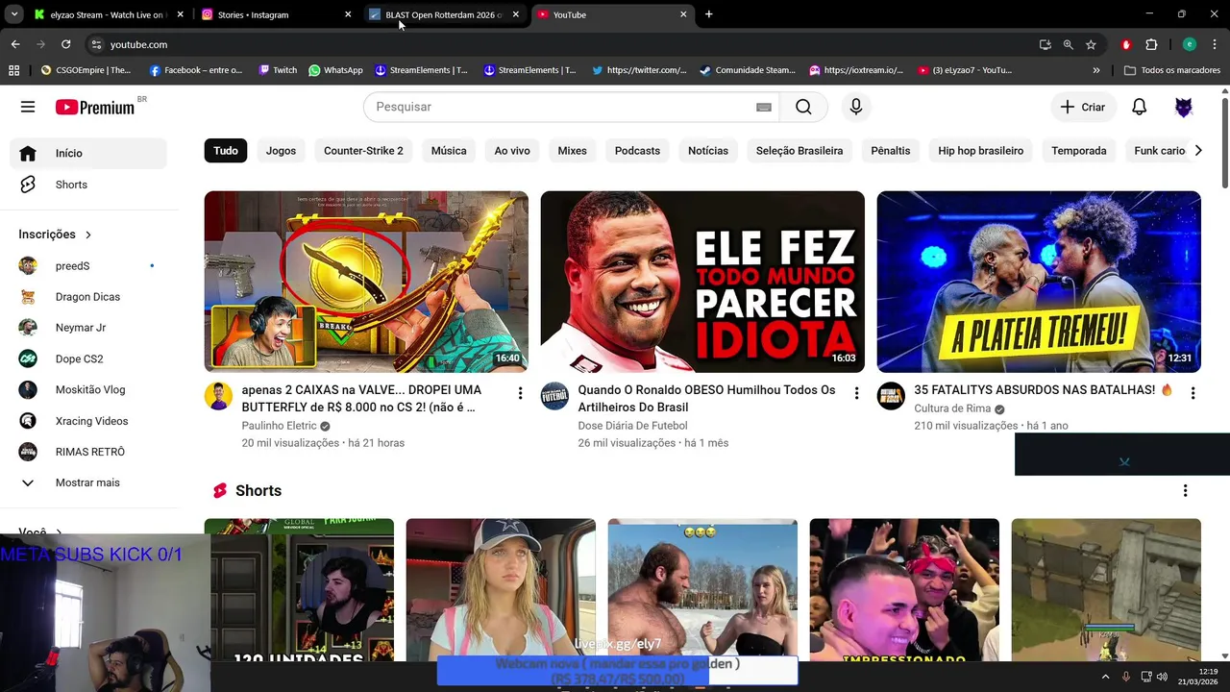This screenshot has width=1230, height=692.
Task: Expand Mostrar mais subscriptions
Action: click(x=88, y=482)
